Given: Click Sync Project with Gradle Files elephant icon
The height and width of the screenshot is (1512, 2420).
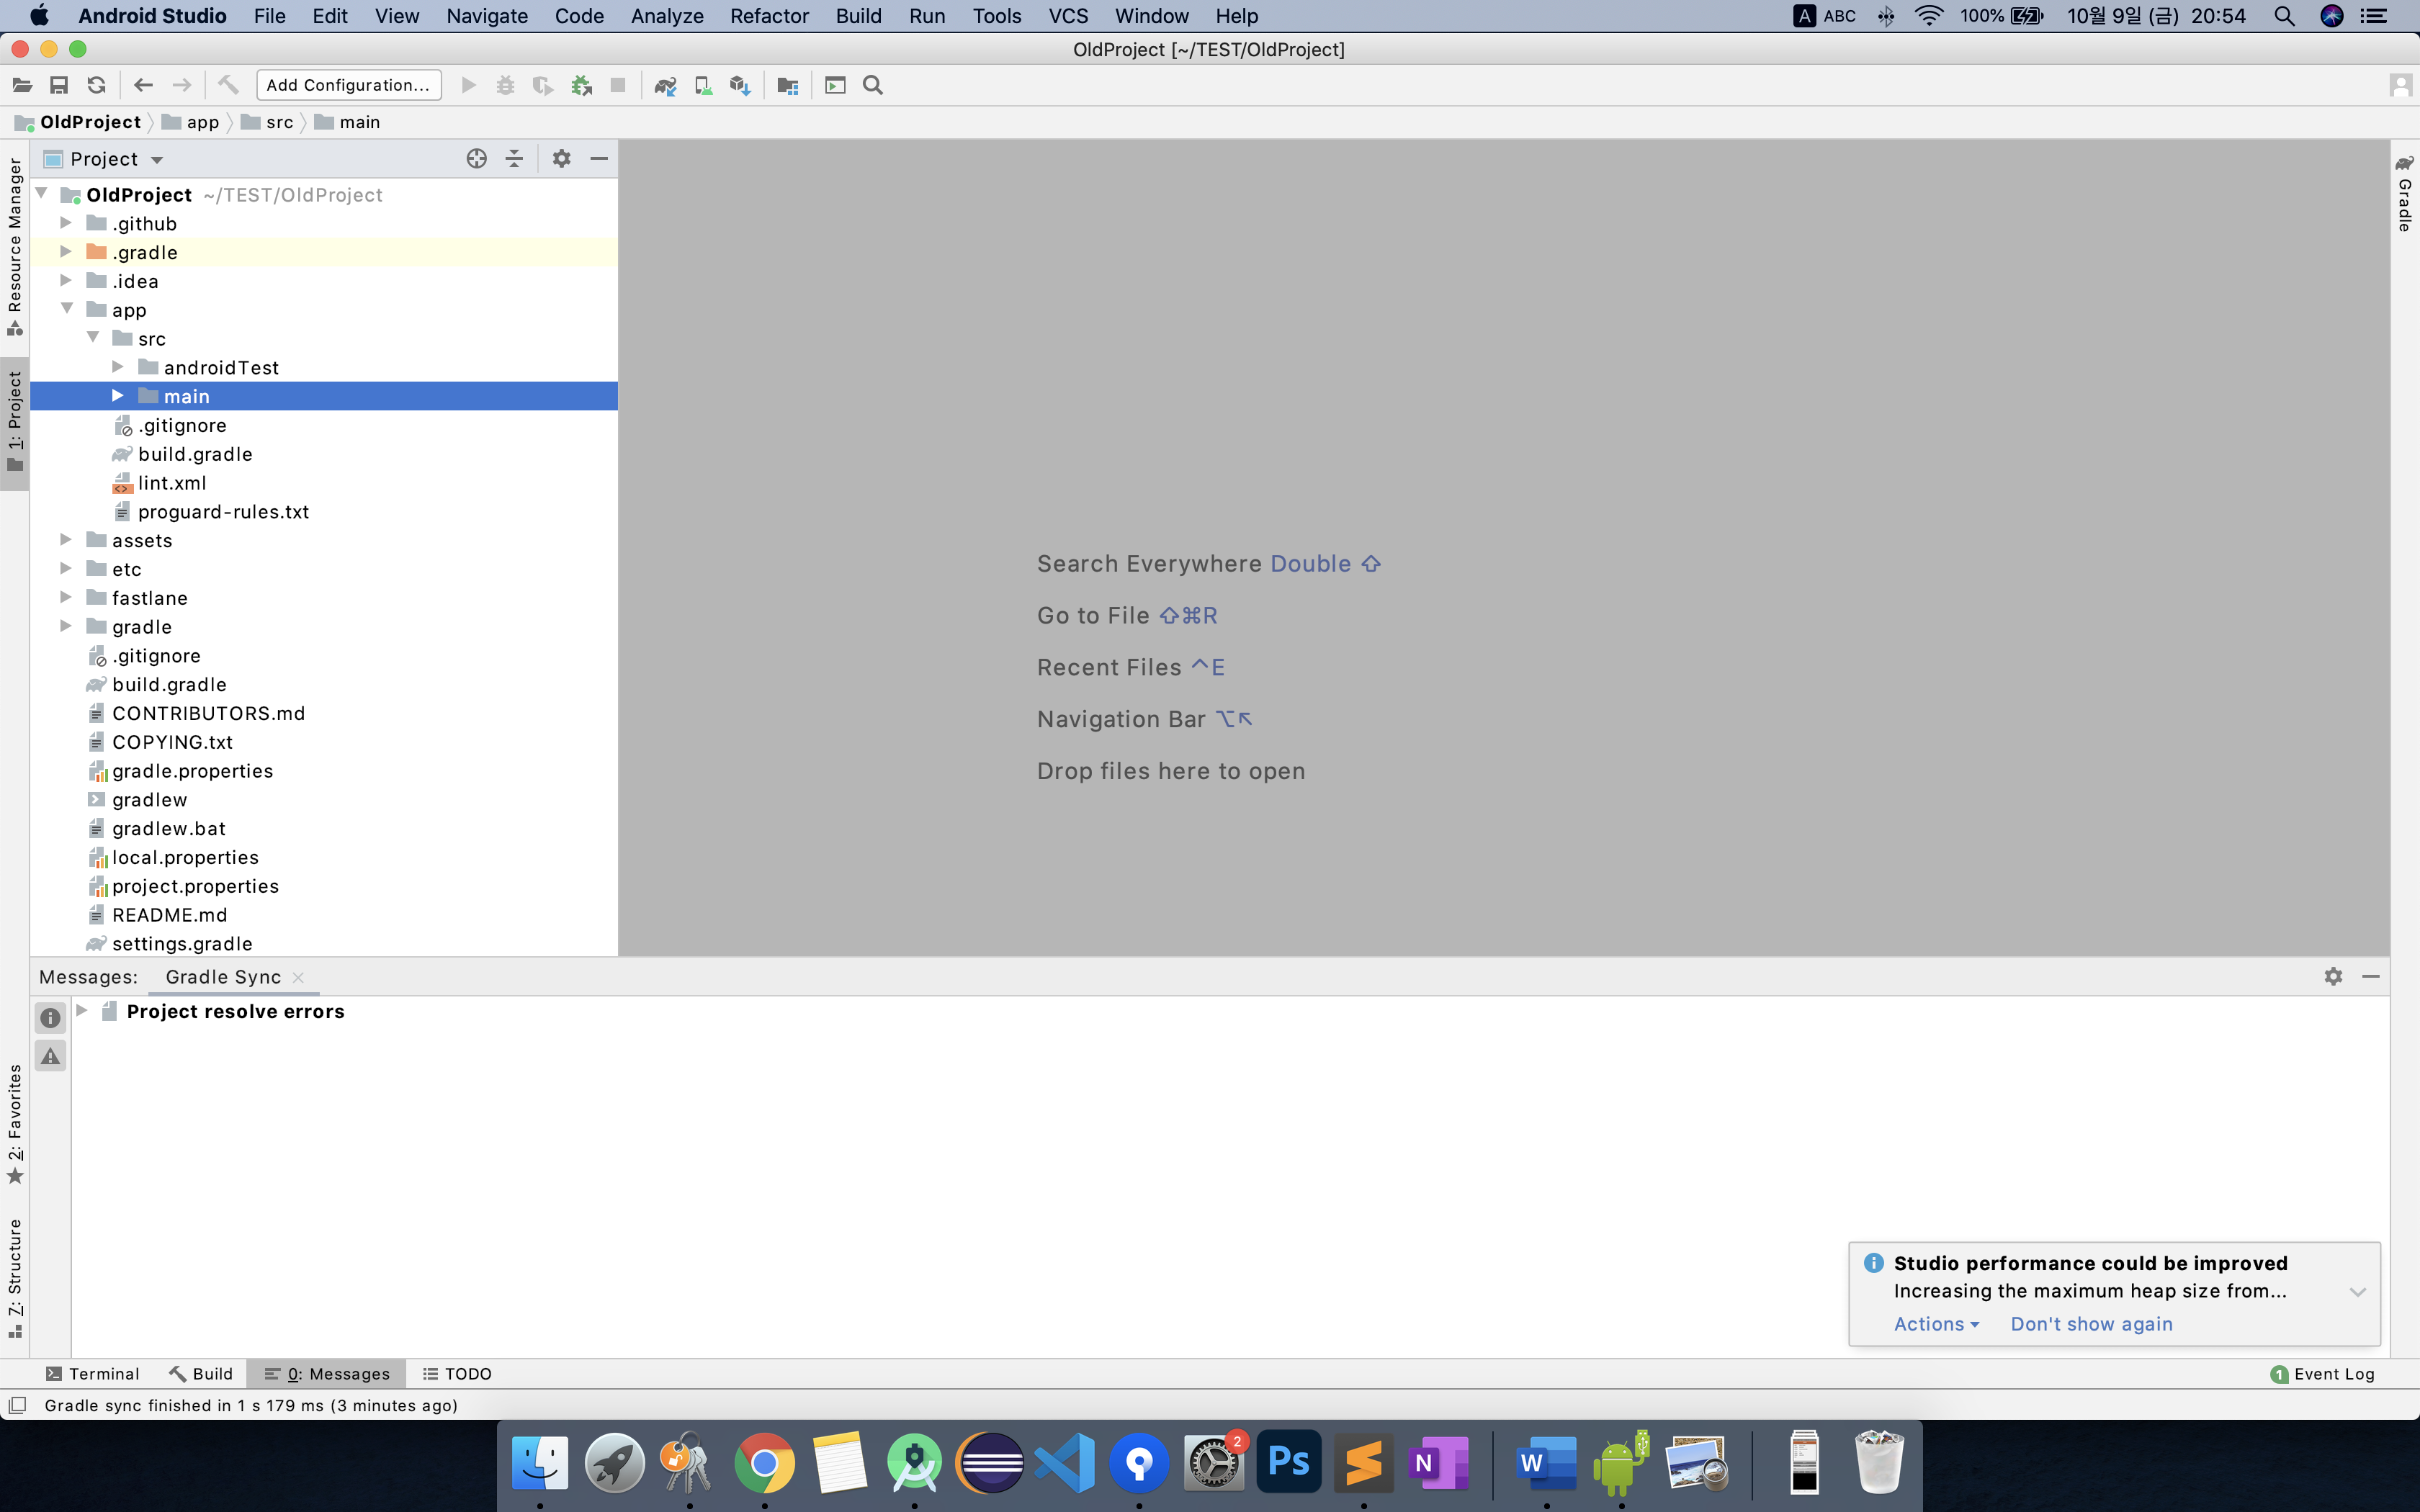Looking at the screenshot, I should (665, 86).
